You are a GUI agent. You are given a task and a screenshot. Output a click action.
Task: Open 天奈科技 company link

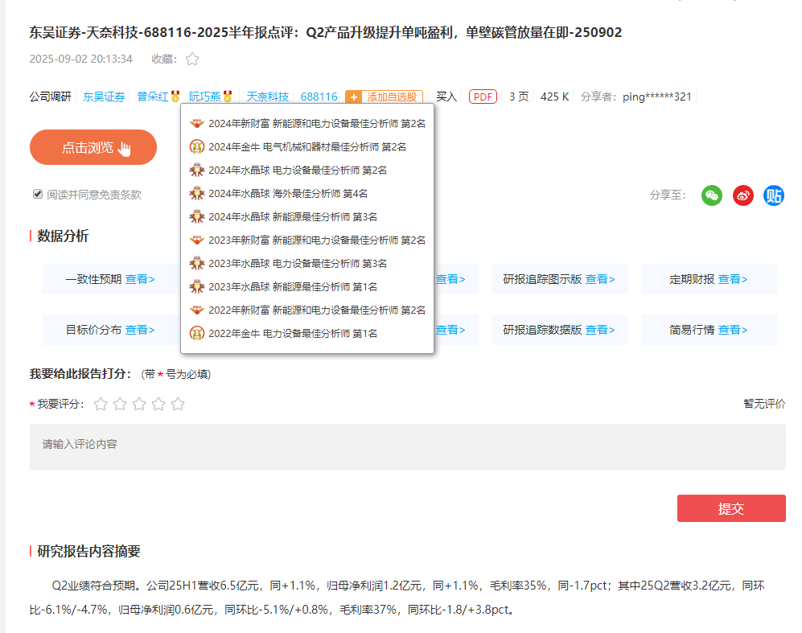268,97
